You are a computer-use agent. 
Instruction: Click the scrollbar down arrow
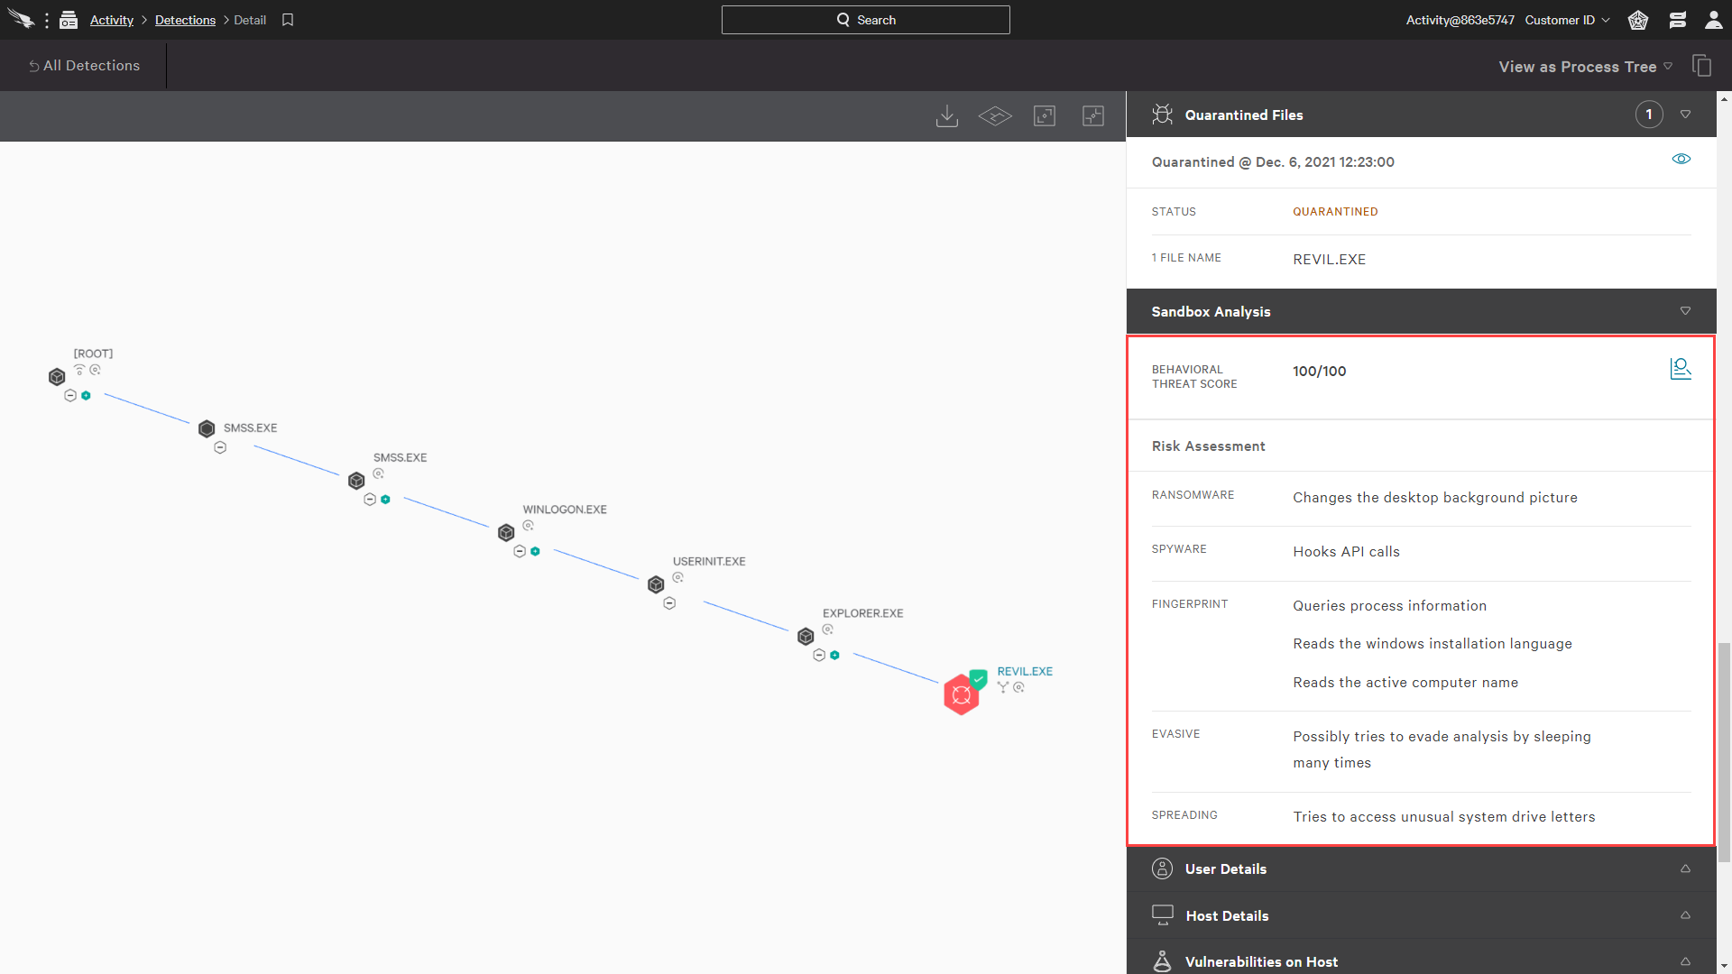click(1724, 965)
